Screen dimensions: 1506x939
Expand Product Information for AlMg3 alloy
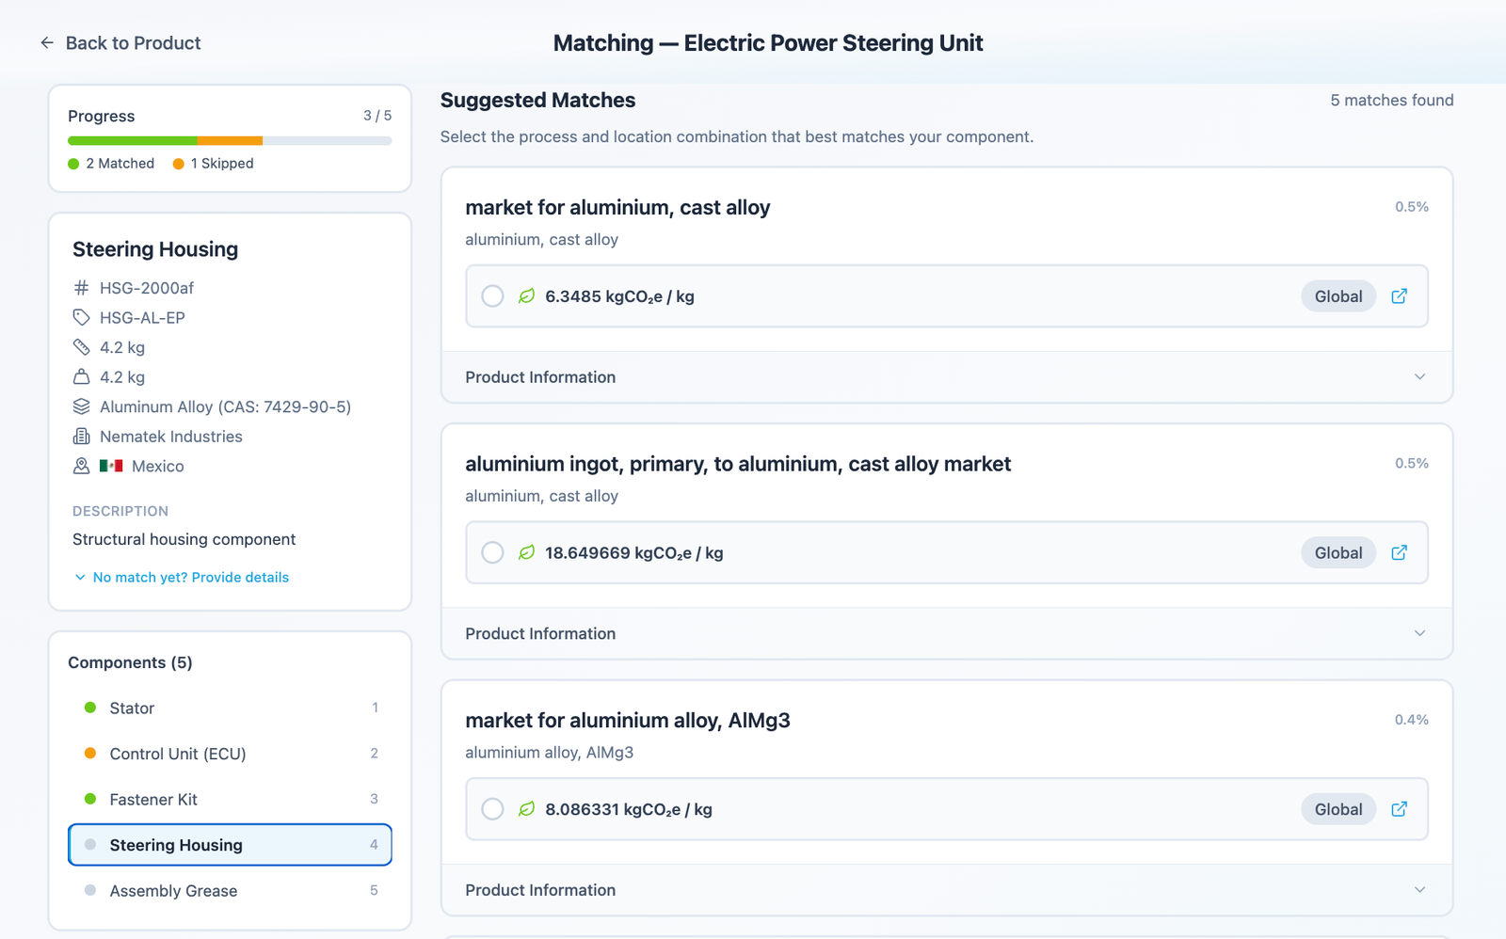[946, 890]
